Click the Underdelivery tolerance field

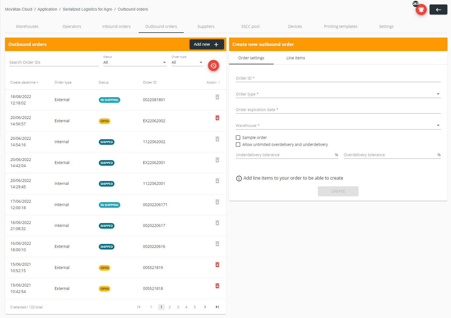tap(287, 155)
